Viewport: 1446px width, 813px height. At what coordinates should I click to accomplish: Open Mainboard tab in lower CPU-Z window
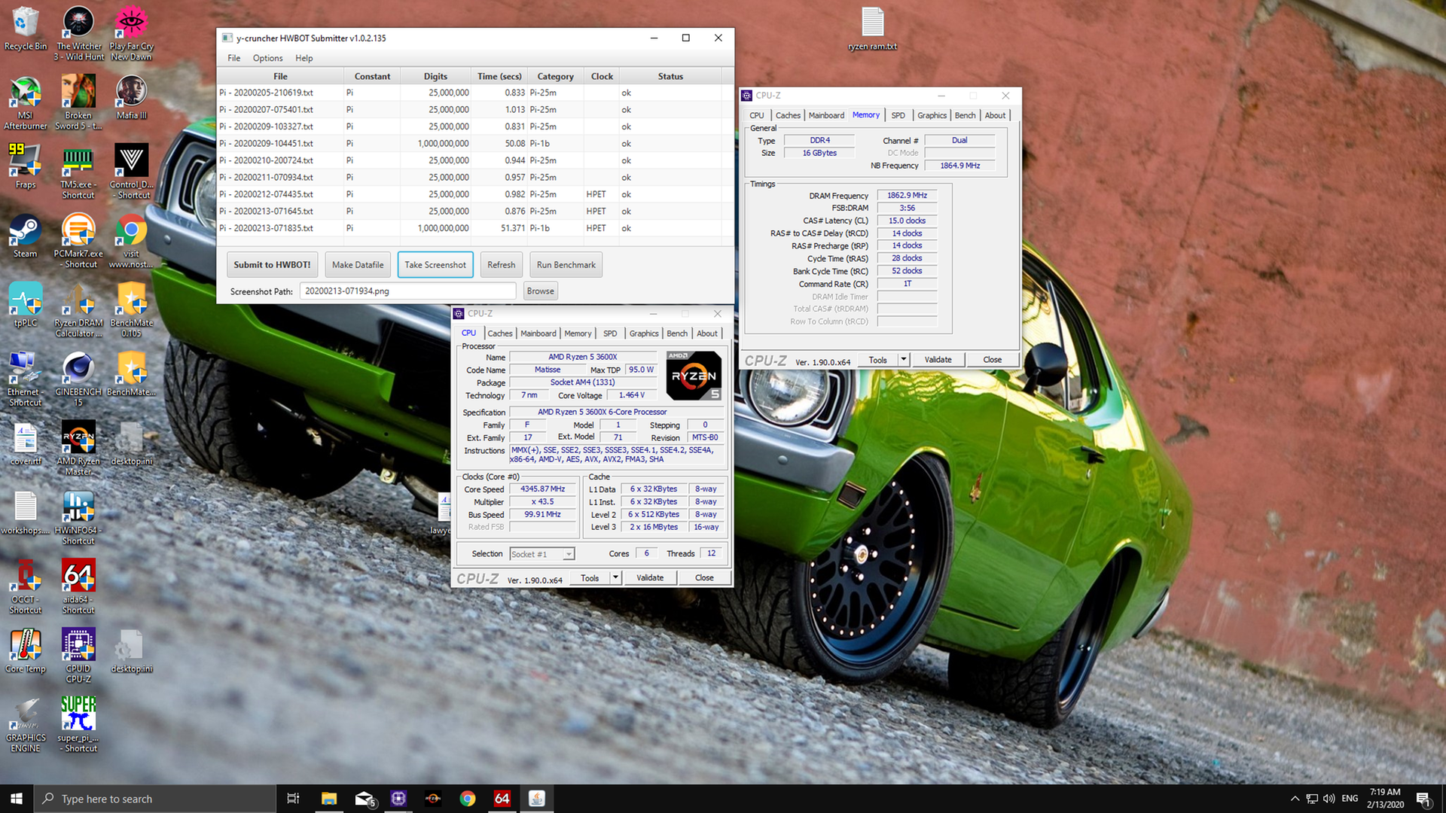point(538,333)
